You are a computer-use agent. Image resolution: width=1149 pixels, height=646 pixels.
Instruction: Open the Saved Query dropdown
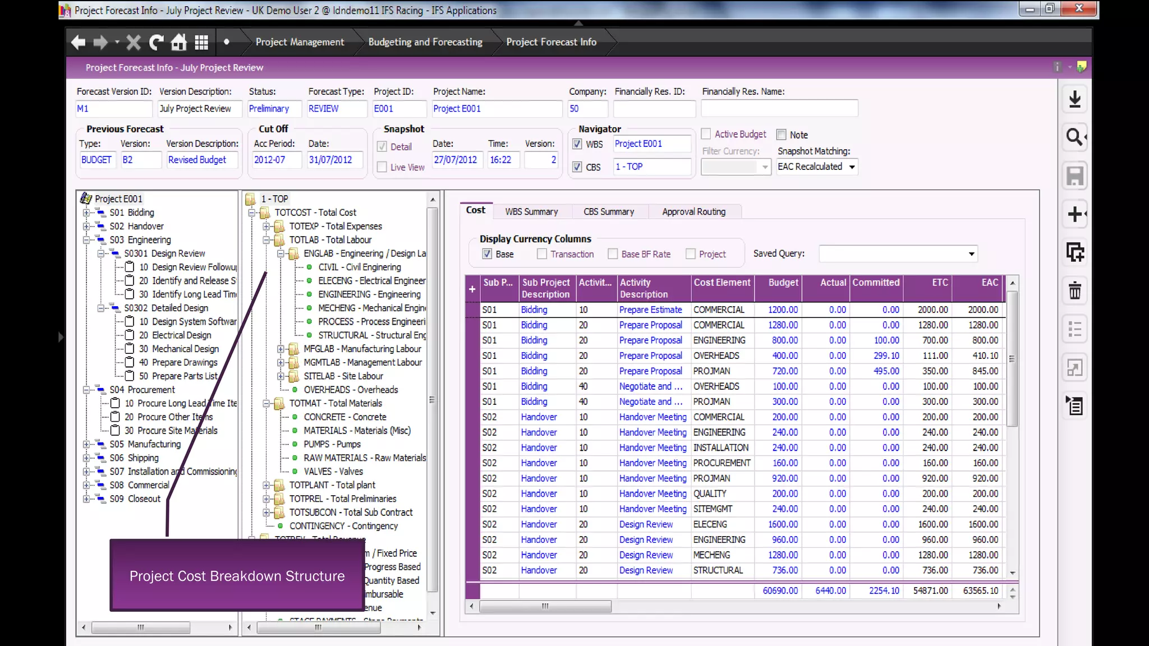pos(971,254)
